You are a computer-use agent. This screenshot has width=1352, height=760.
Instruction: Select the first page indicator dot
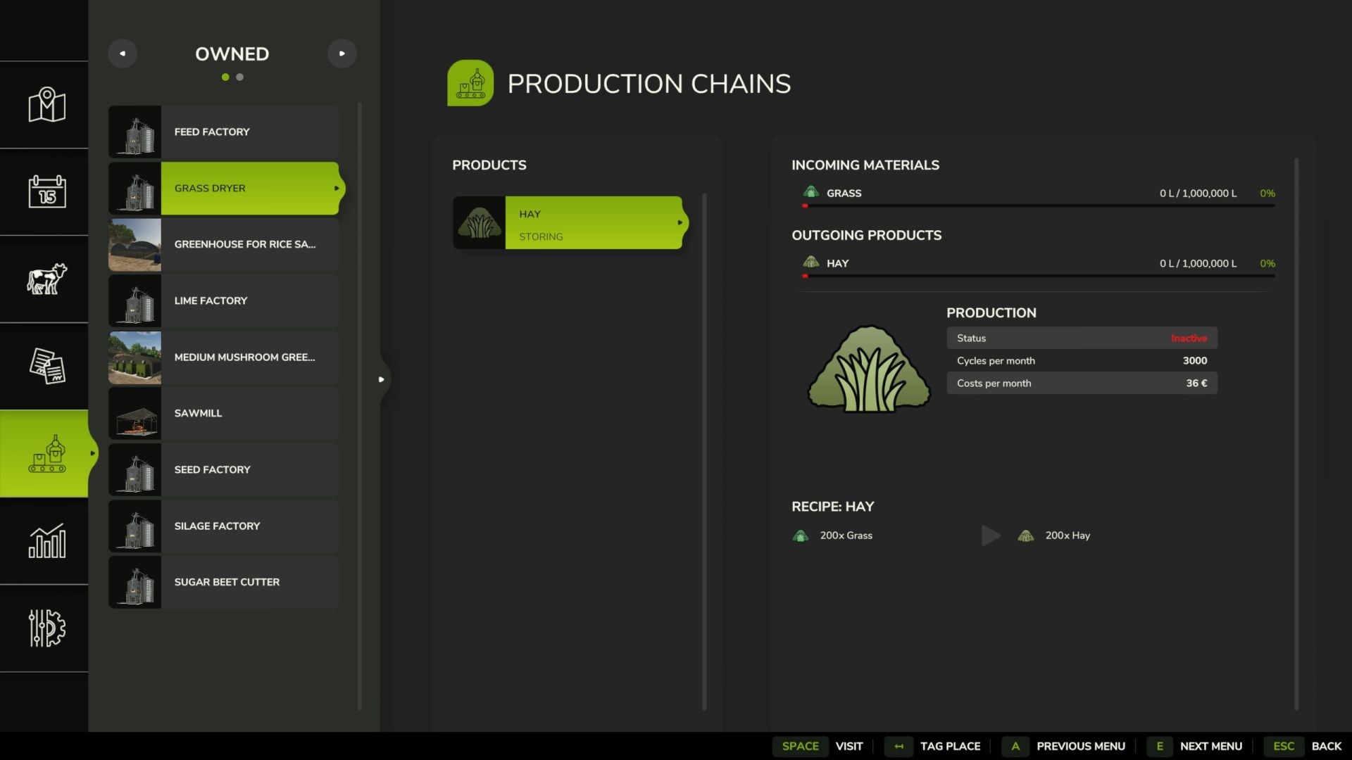point(225,77)
